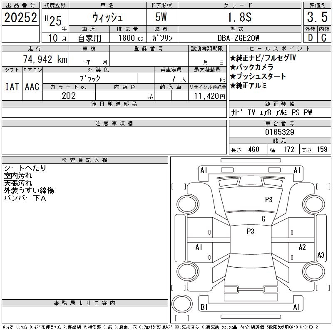Click the G mark on the windshield
The image size is (333, 333).
tap(263, 219)
